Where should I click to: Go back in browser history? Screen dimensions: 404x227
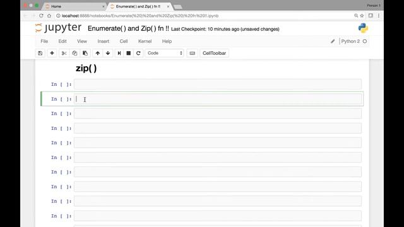coord(25,16)
